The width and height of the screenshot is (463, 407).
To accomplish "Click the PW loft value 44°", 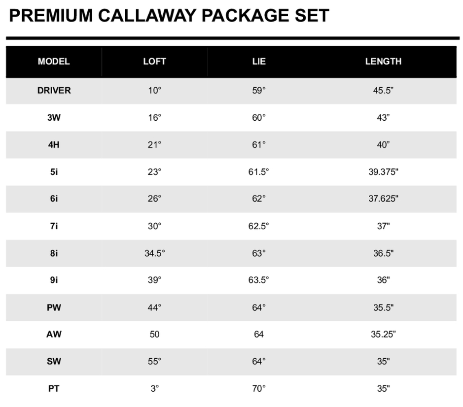I will click(x=154, y=307).
